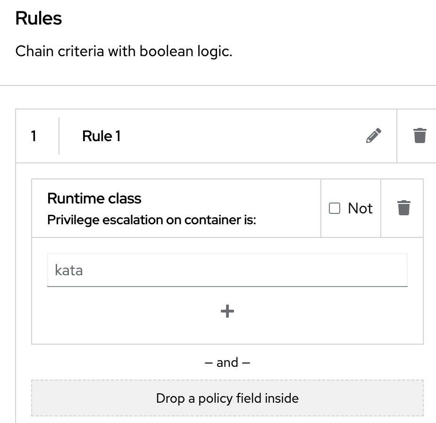Viewport: 436px width, 423px height.
Task: Click the 'Drop a policy field inside' zone
Action: [x=227, y=398]
